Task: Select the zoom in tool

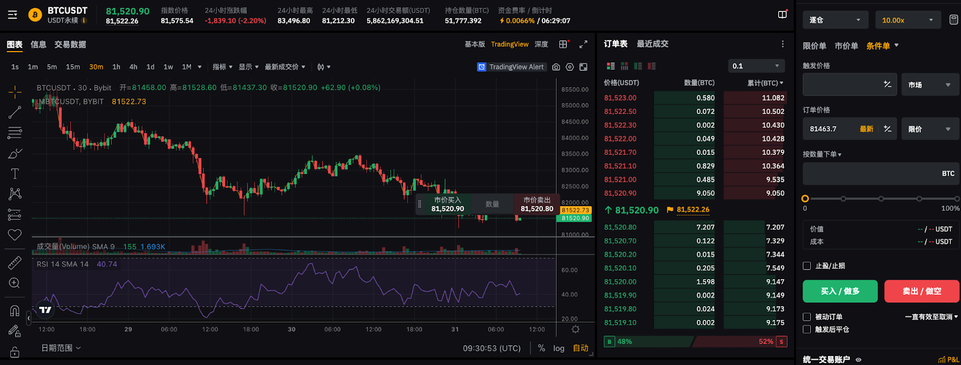Action: click(15, 283)
